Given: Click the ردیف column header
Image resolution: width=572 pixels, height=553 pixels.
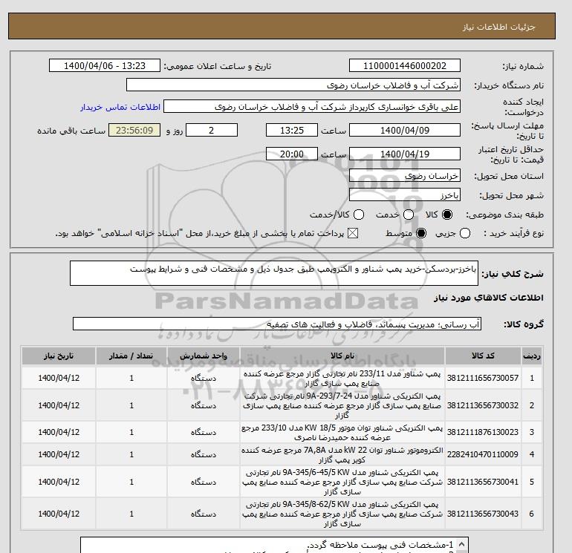Looking at the screenshot, I should click(x=531, y=356).
